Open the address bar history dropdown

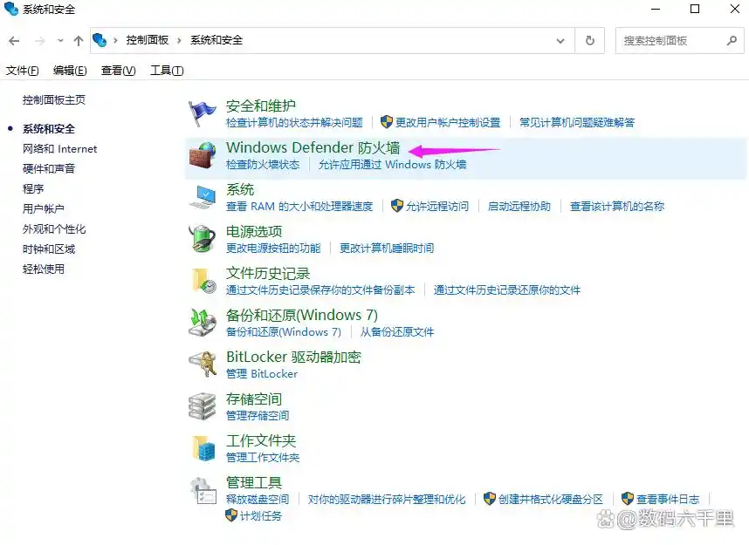560,39
